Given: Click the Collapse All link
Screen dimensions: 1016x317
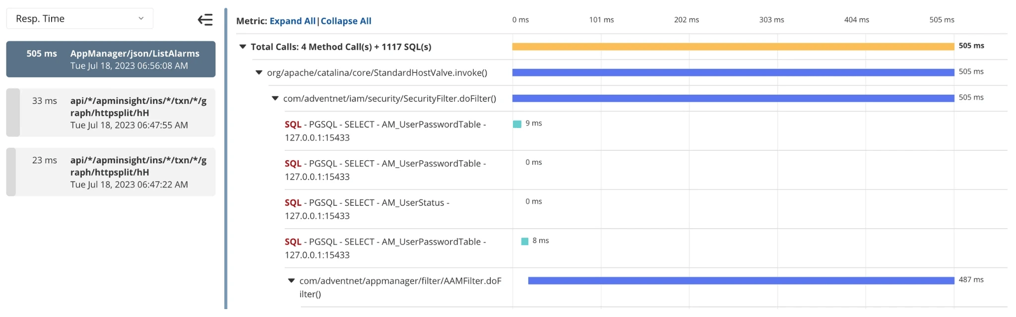Looking at the screenshot, I should [x=346, y=21].
